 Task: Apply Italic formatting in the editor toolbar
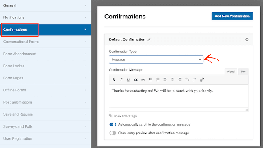tap(121, 80)
